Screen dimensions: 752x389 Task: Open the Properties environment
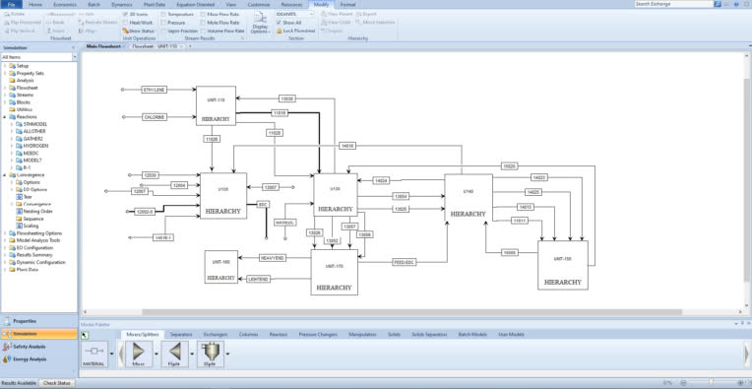tap(38, 321)
